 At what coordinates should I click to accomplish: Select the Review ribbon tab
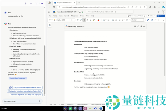tap(82, 16)
